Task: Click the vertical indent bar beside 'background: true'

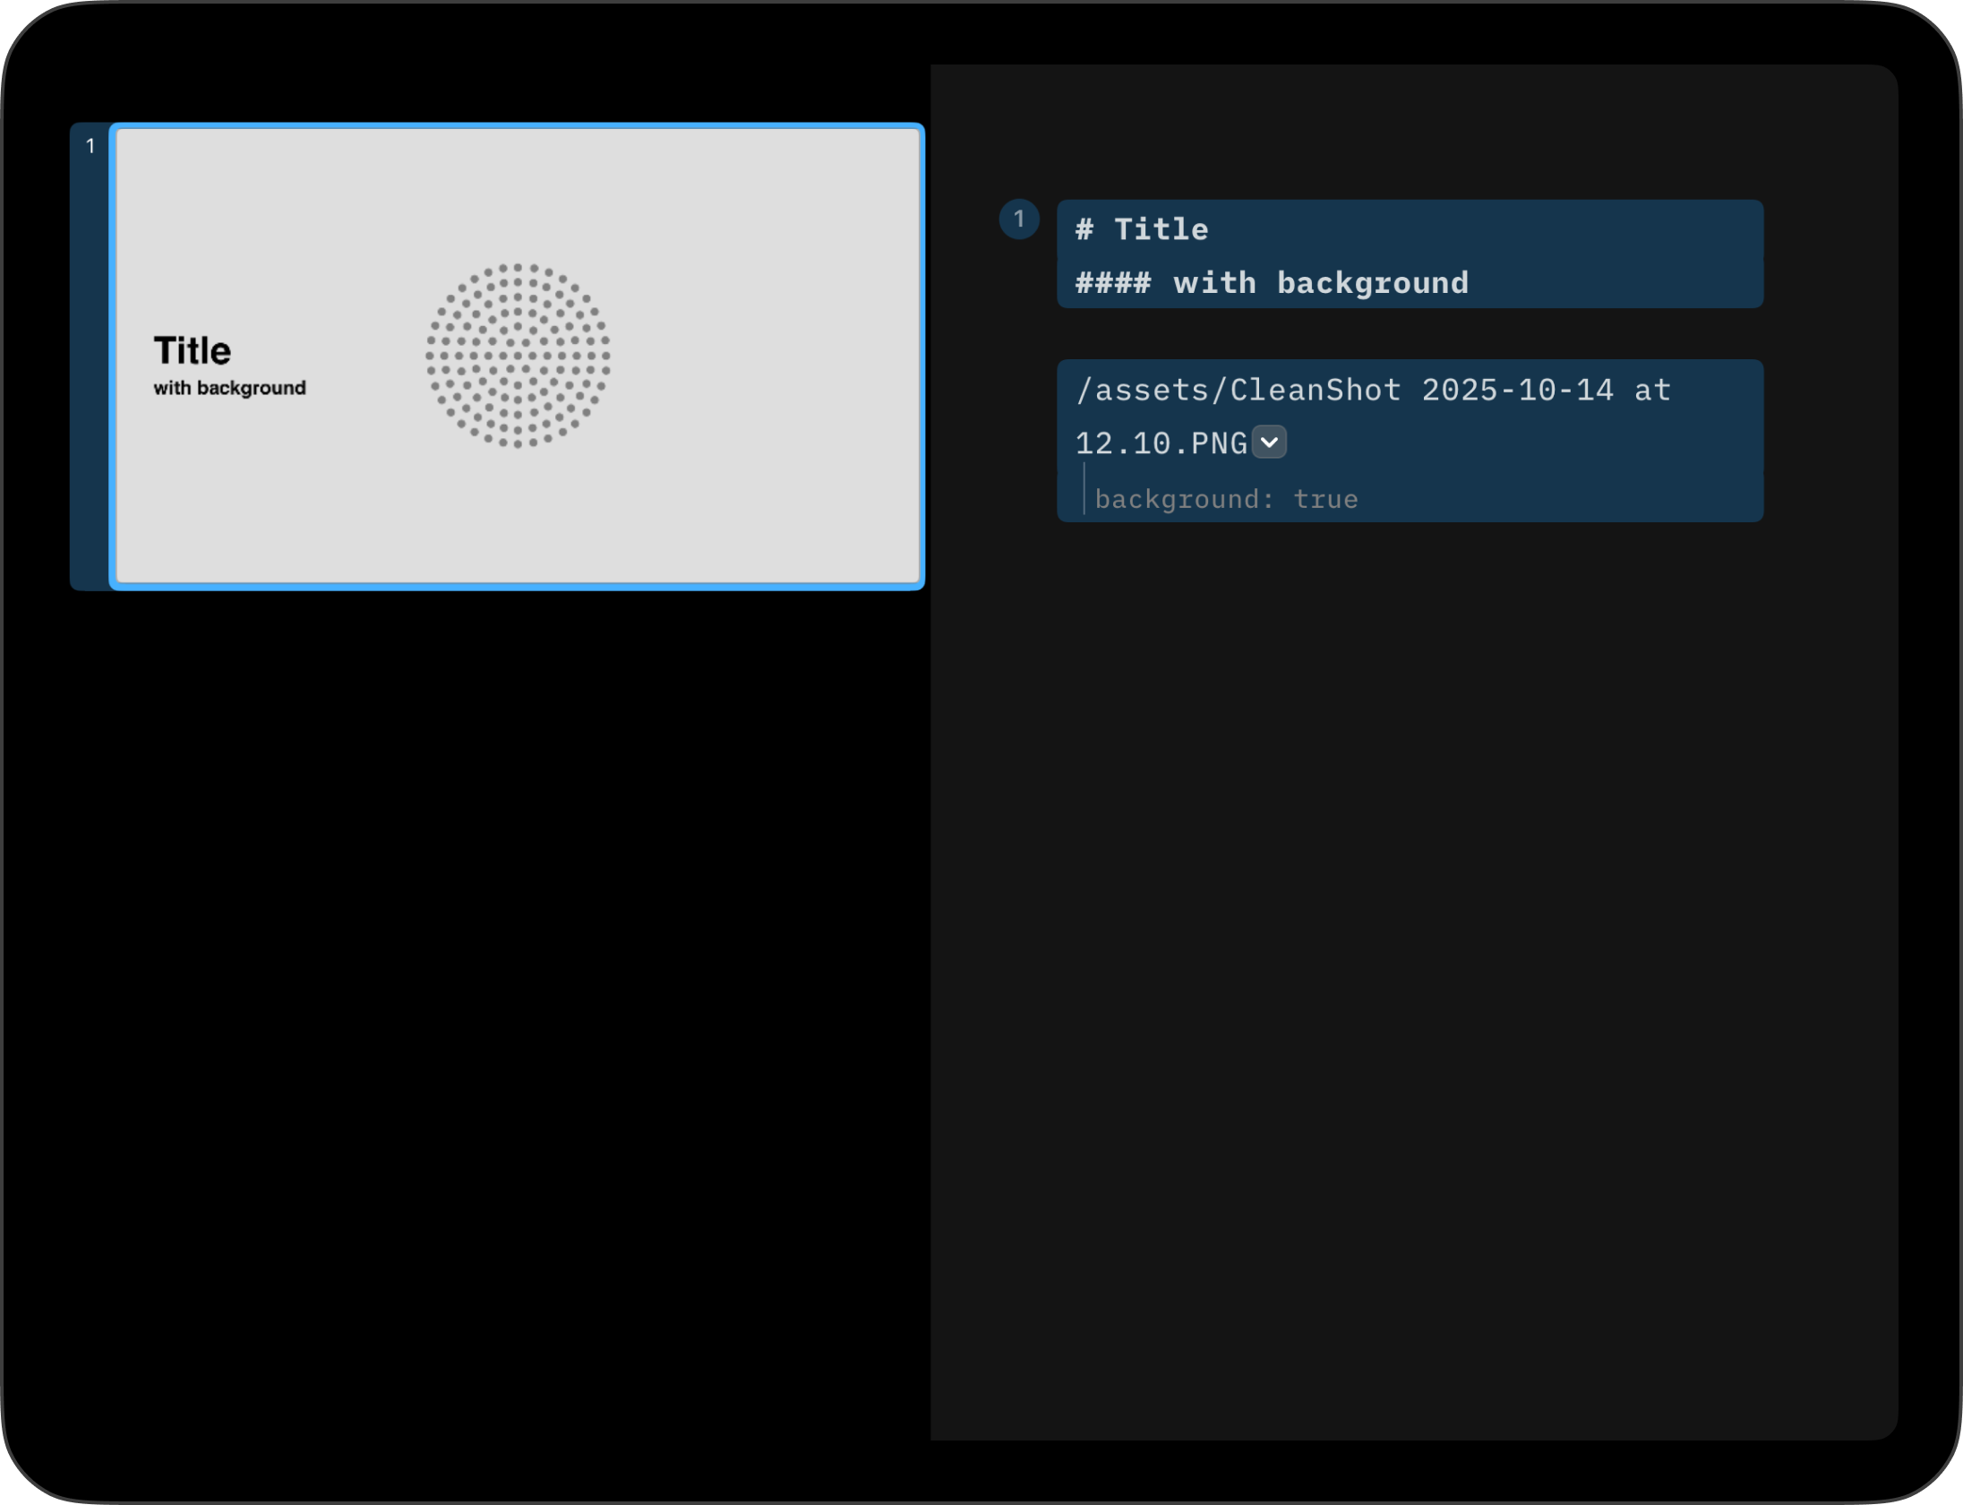Action: (x=1084, y=489)
